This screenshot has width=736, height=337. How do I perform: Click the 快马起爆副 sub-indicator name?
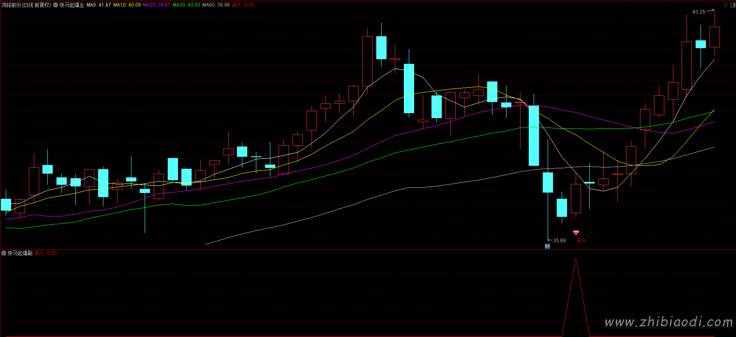click(x=20, y=253)
